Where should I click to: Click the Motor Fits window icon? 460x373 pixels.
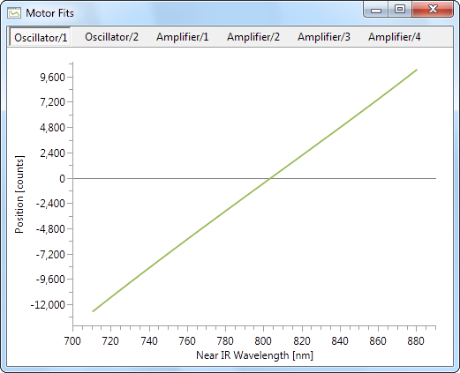14,13
